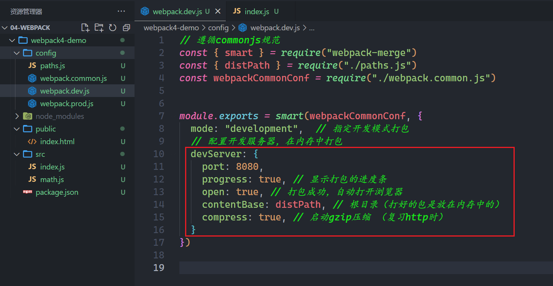
Task: Open index.html in the public folder
Action: coord(57,141)
